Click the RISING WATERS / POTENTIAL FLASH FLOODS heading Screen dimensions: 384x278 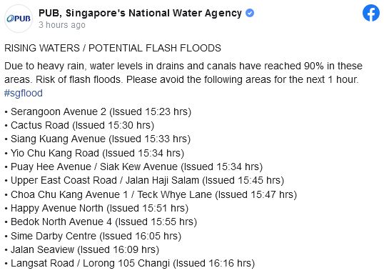point(113,48)
